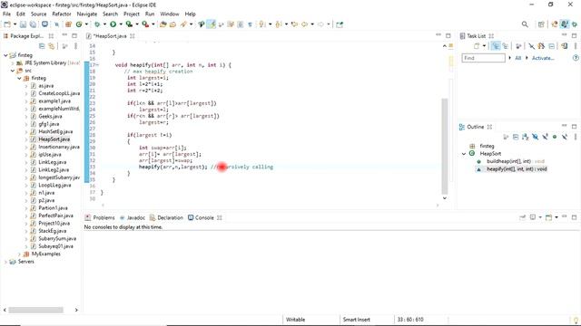Switch to Debug perspective icon
The image size is (581, 326).
click(x=575, y=24)
